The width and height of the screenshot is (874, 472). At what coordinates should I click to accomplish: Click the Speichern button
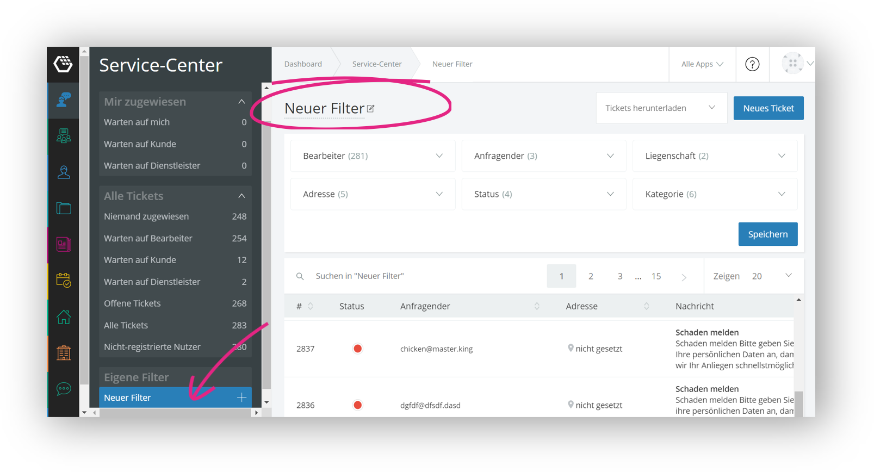[768, 234]
